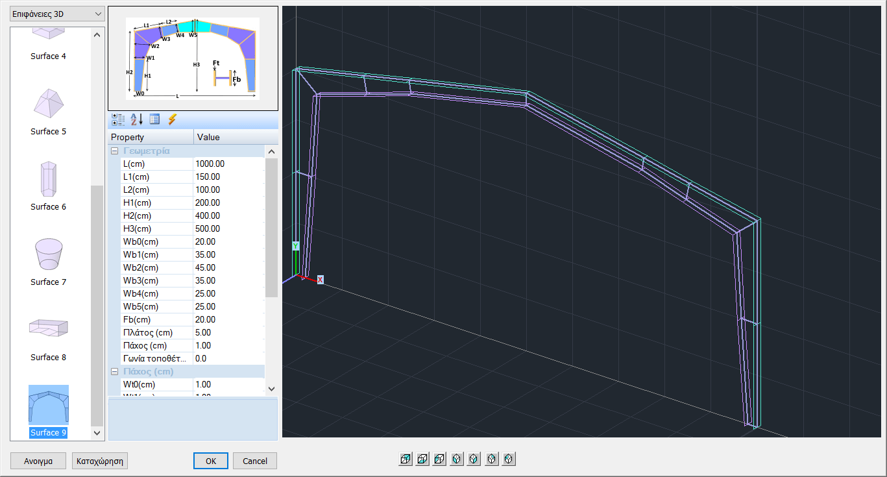Select isometric view with lower-left face highlighted
887x477 pixels.
point(457,459)
